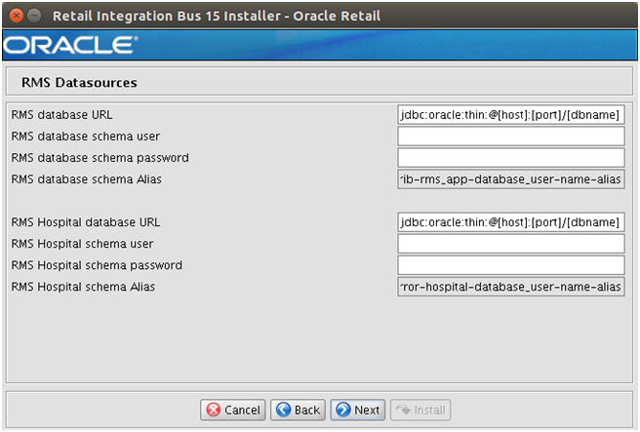This screenshot has height=432, width=640.
Task: Click the 'RMS Hospital schema Alias' label
Action: [x=83, y=287]
